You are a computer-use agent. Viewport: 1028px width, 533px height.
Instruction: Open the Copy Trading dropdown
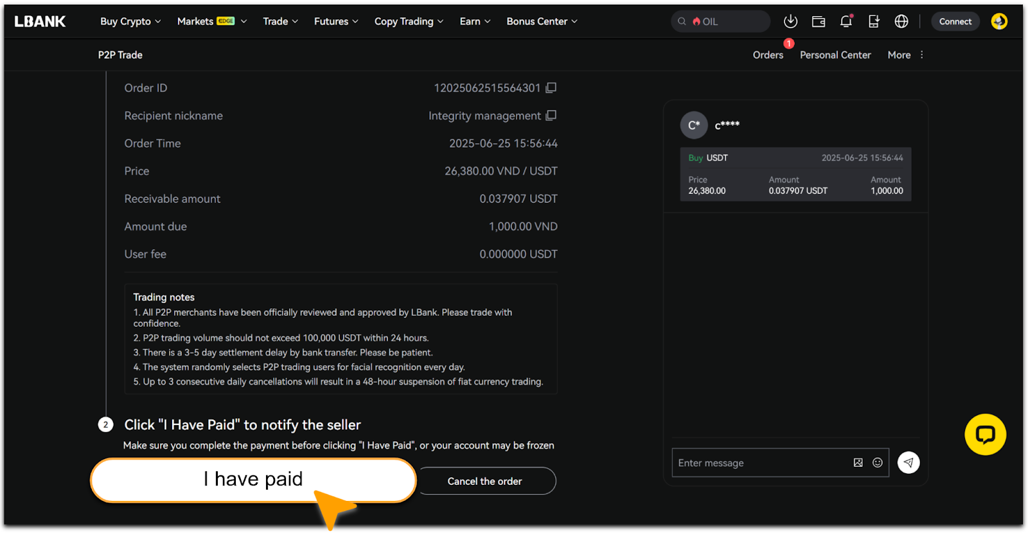click(x=409, y=22)
